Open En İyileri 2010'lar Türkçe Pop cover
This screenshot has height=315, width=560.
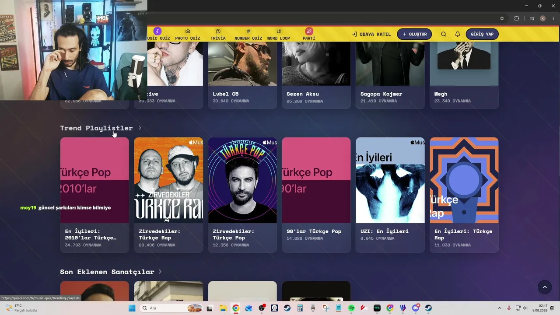pyautogui.click(x=94, y=180)
